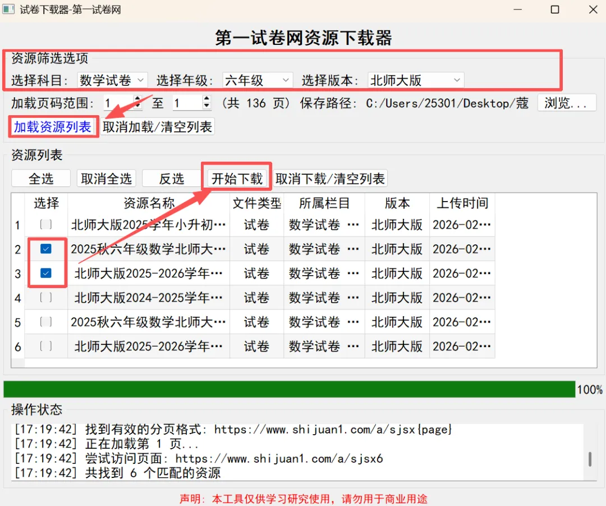Click the green download progress bar

pyautogui.click(x=289, y=389)
